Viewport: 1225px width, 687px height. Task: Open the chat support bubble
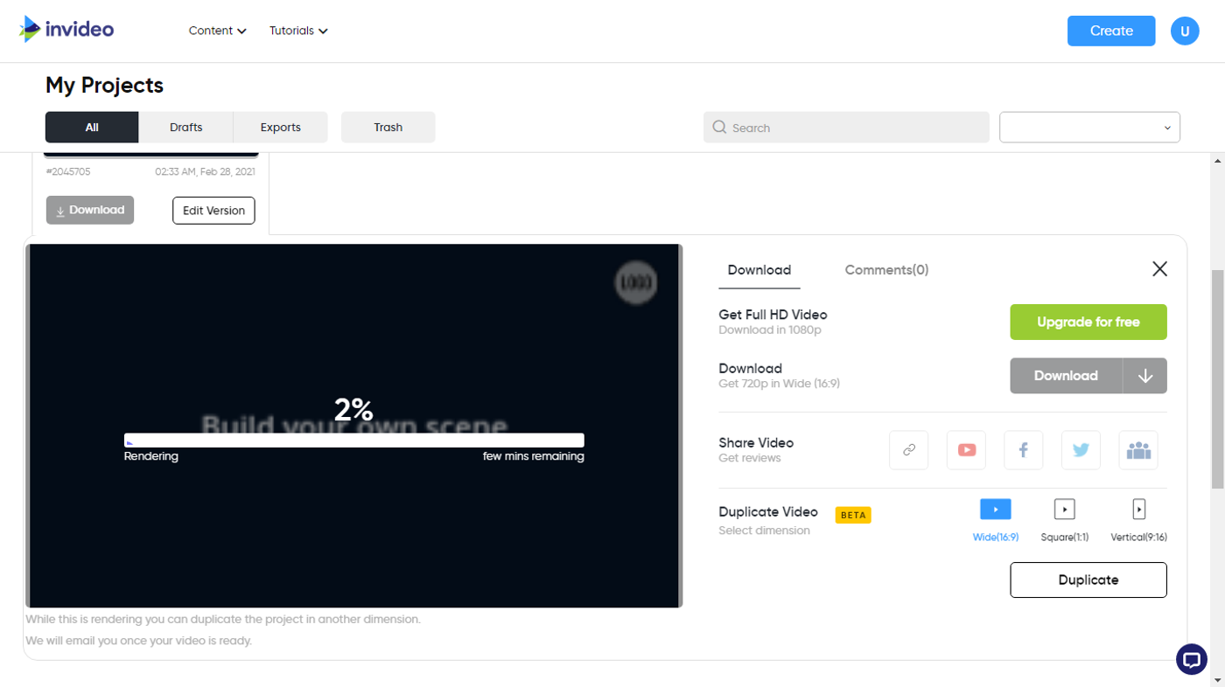click(x=1191, y=659)
